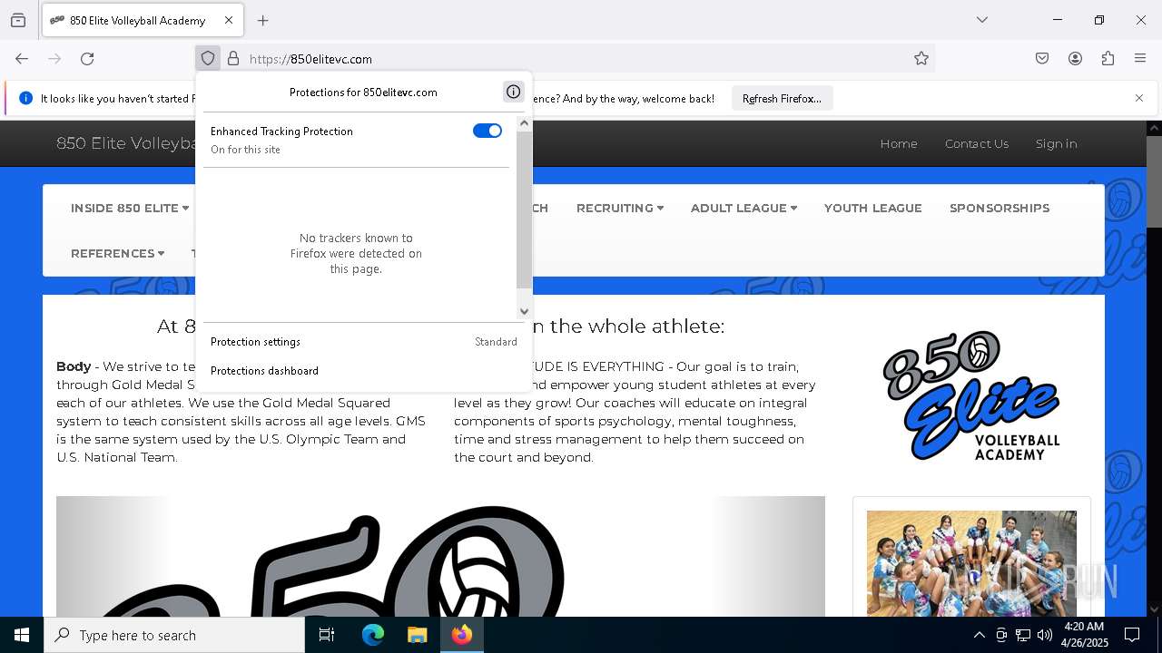Click the Refresh Firefox button

(x=782, y=98)
